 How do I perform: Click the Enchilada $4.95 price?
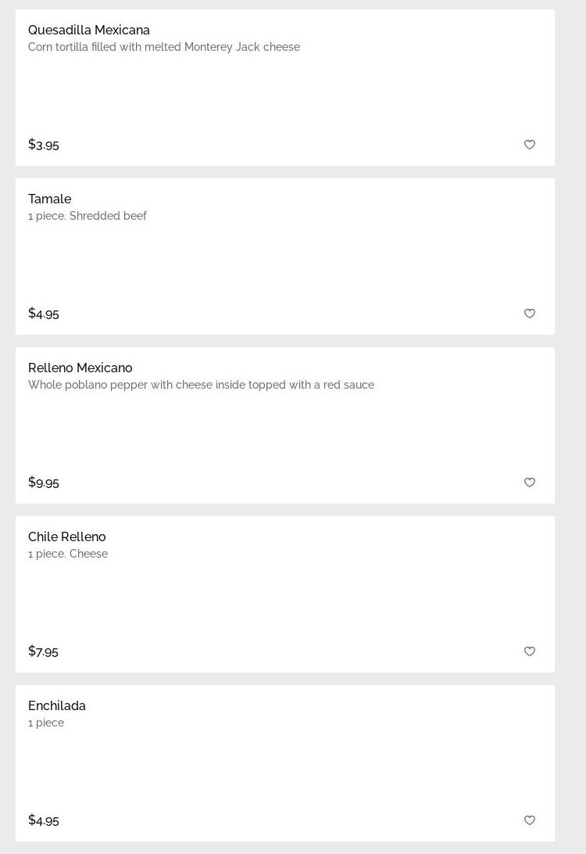click(44, 820)
